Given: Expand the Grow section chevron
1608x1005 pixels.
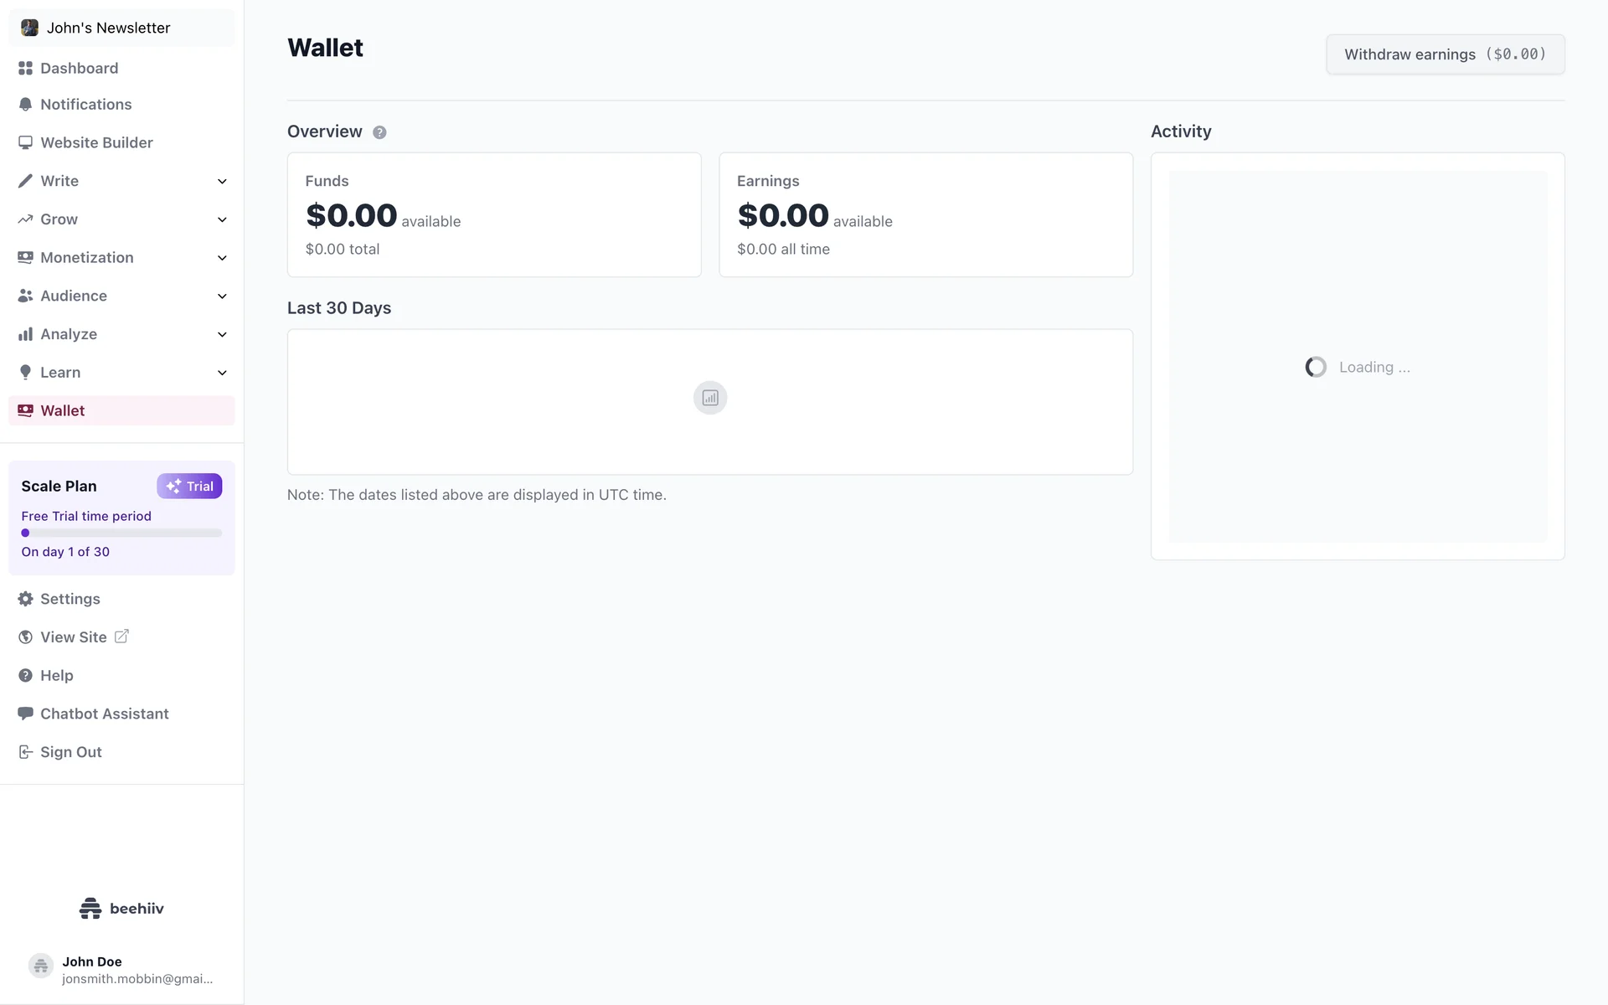Looking at the screenshot, I should coord(222,219).
